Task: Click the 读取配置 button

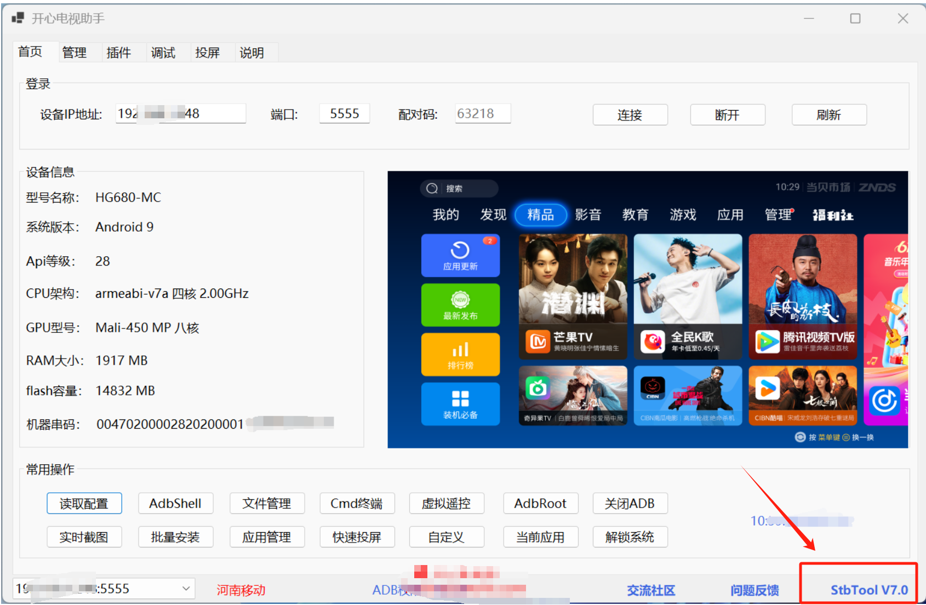Action: [84, 503]
